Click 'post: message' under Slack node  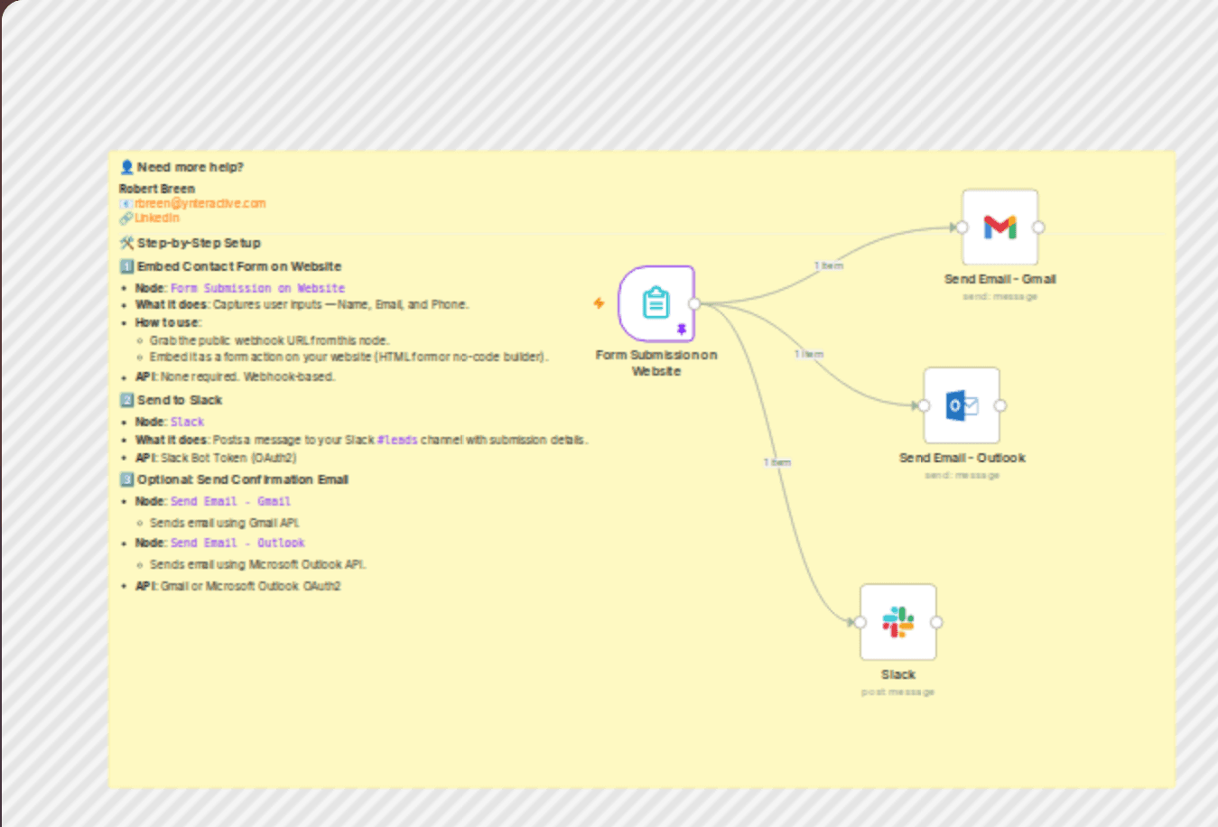(x=898, y=692)
